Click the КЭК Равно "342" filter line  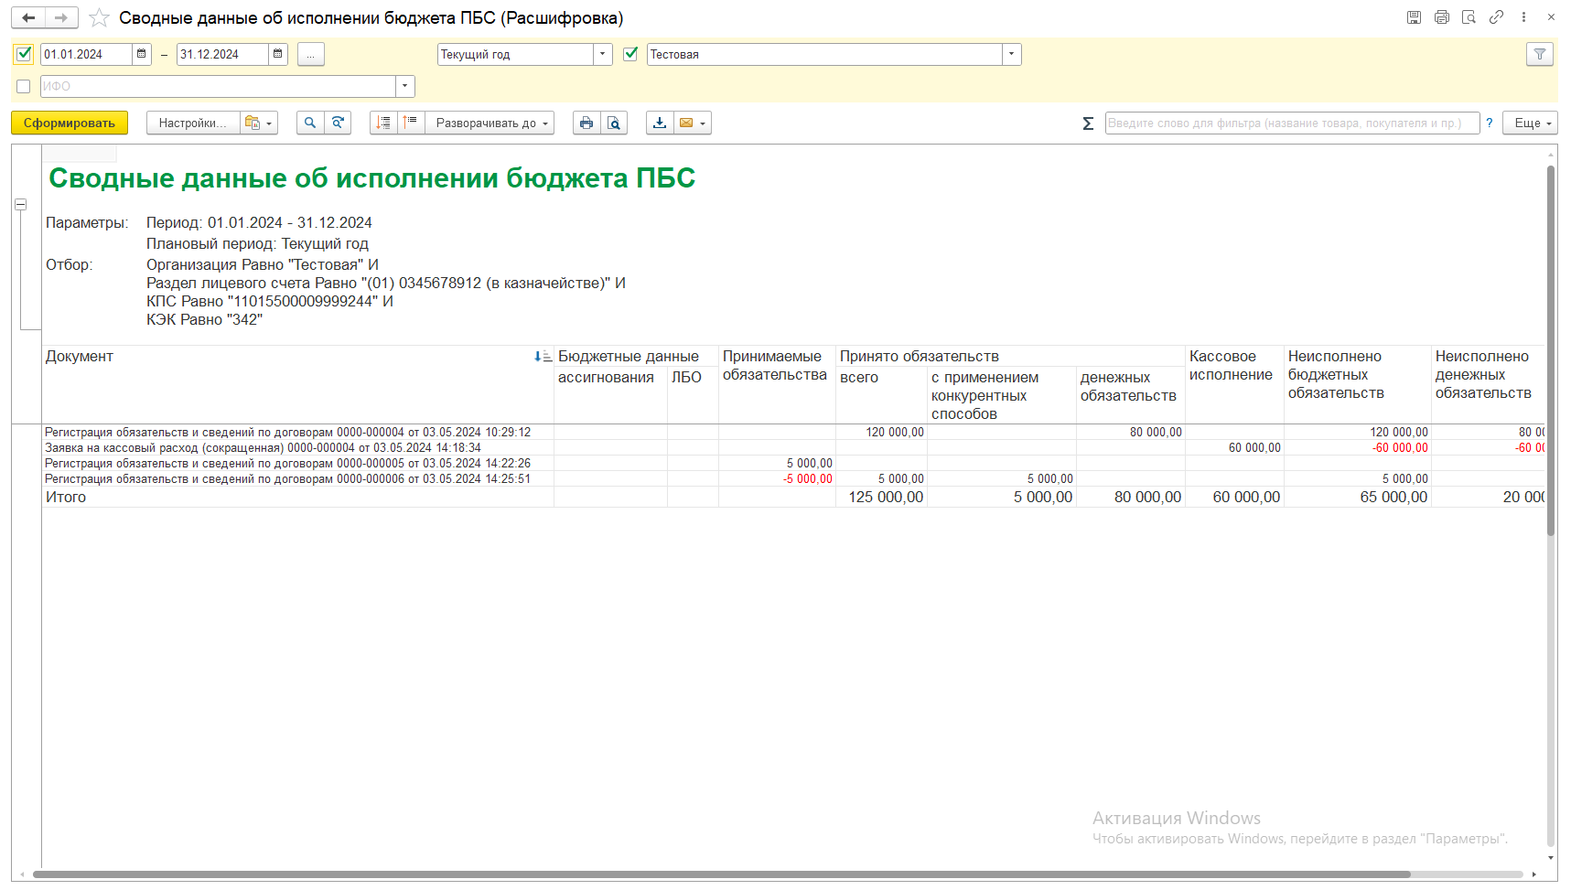(204, 319)
